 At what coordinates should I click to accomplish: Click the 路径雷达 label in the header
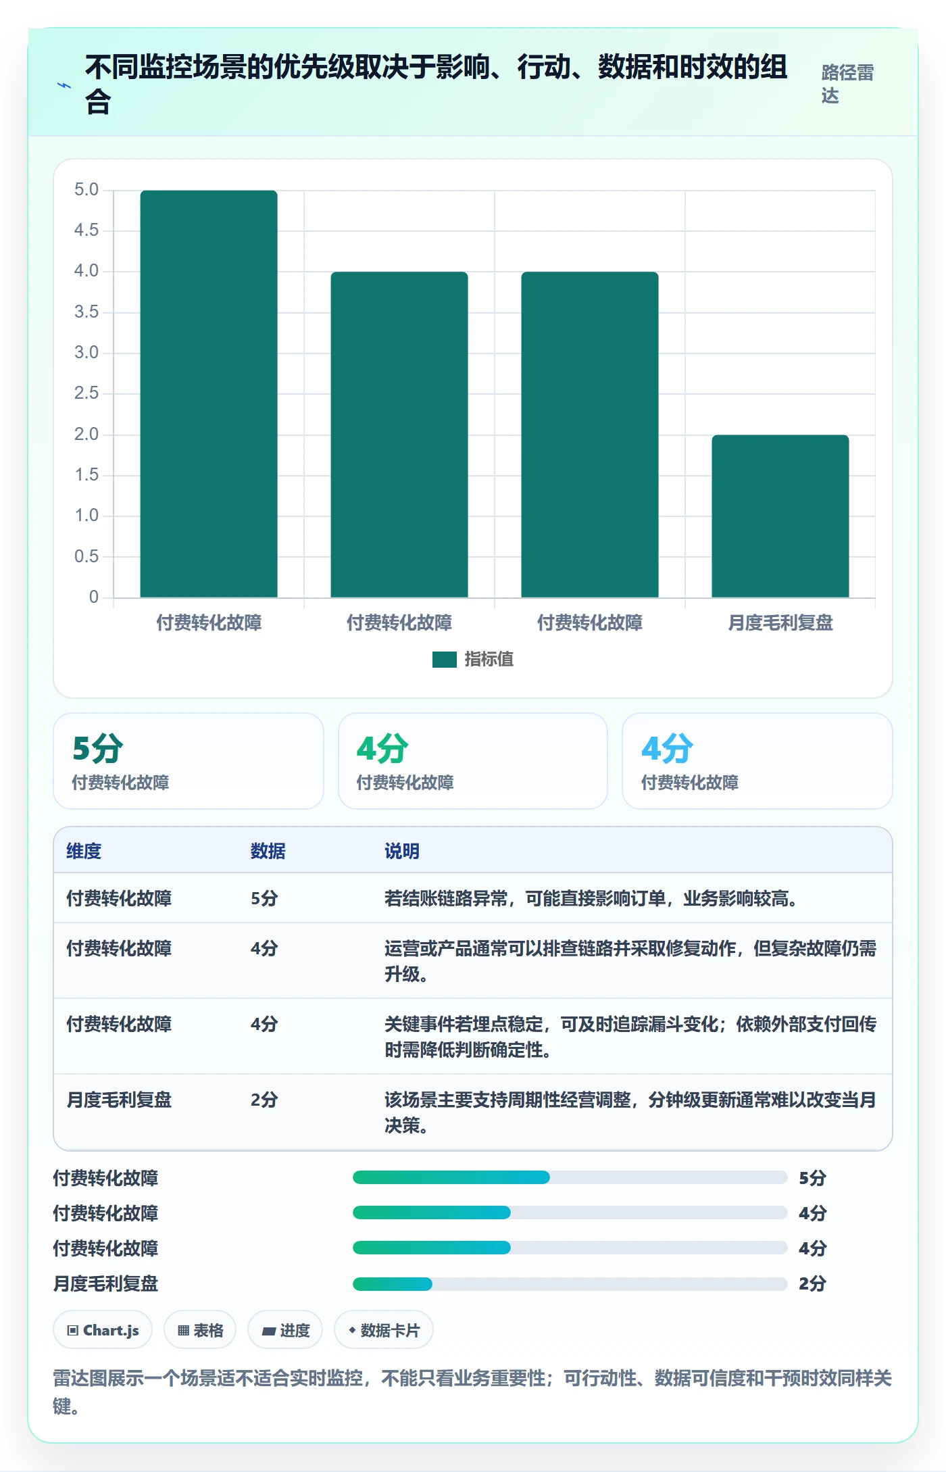pyautogui.click(x=847, y=84)
